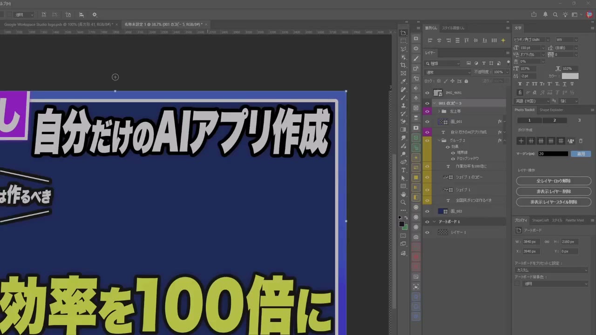Select the Eyedropper tool
Viewport: 596px width, 335px height.
tap(403, 81)
